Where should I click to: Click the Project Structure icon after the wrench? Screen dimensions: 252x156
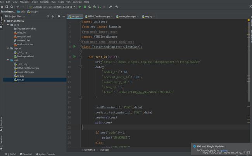pos(117,7)
